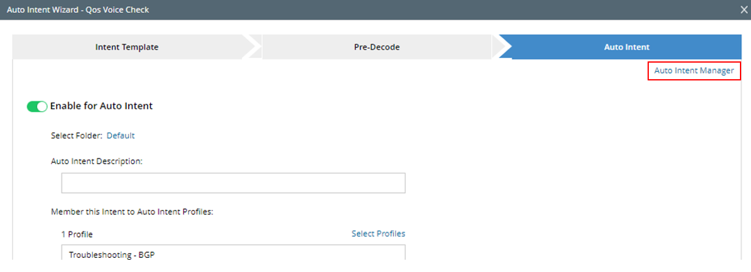Click the Default folder link
This screenshot has width=751, height=272.
(x=121, y=136)
